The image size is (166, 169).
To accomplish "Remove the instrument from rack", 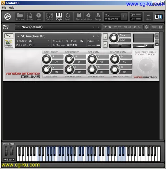I will [157, 34].
